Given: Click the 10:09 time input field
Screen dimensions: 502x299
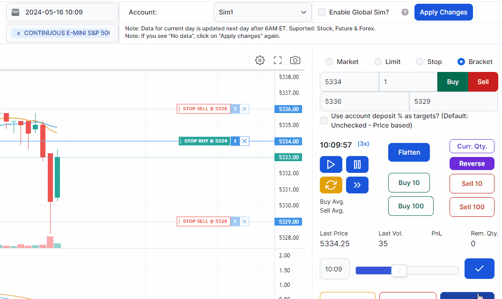Looking at the screenshot, I should point(334,269).
